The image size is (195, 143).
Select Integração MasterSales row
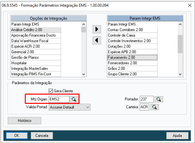point(36,68)
